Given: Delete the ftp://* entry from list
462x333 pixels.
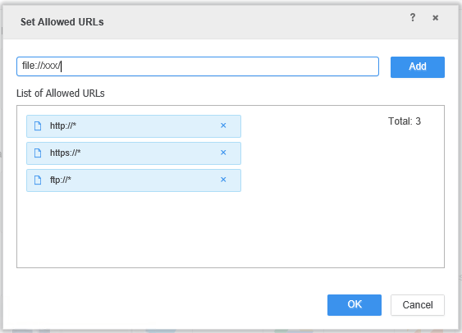Looking at the screenshot, I should tap(223, 180).
